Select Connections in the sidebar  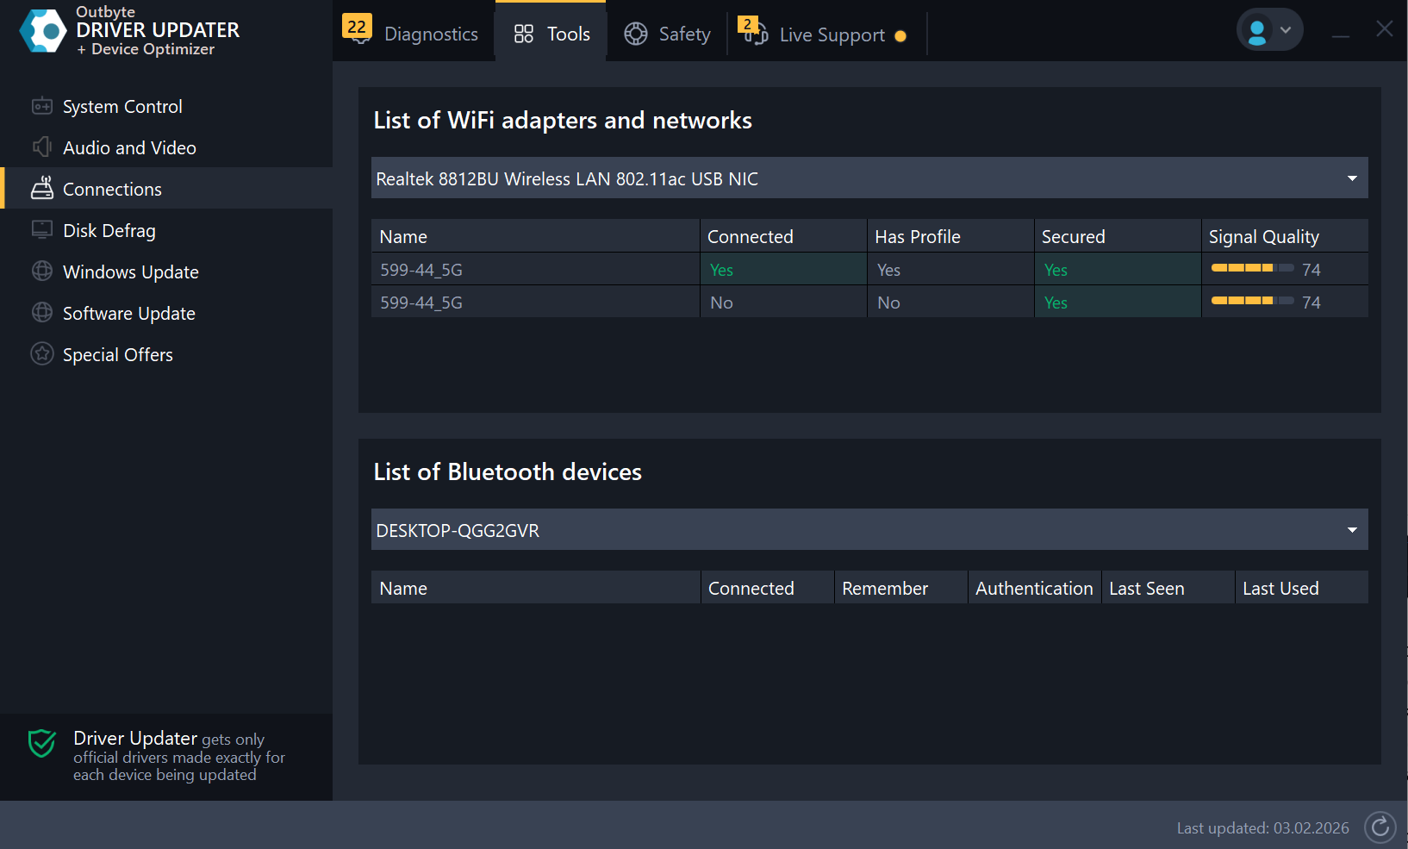pyautogui.click(x=112, y=189)
